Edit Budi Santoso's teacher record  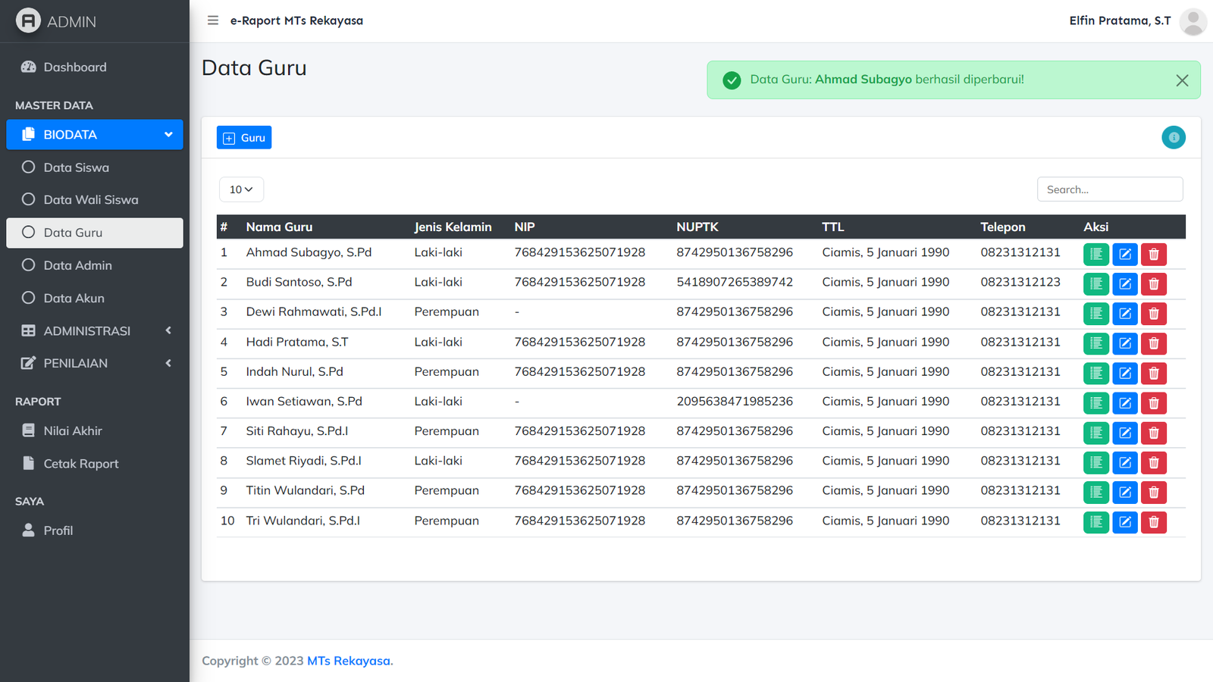(1124, 284)
